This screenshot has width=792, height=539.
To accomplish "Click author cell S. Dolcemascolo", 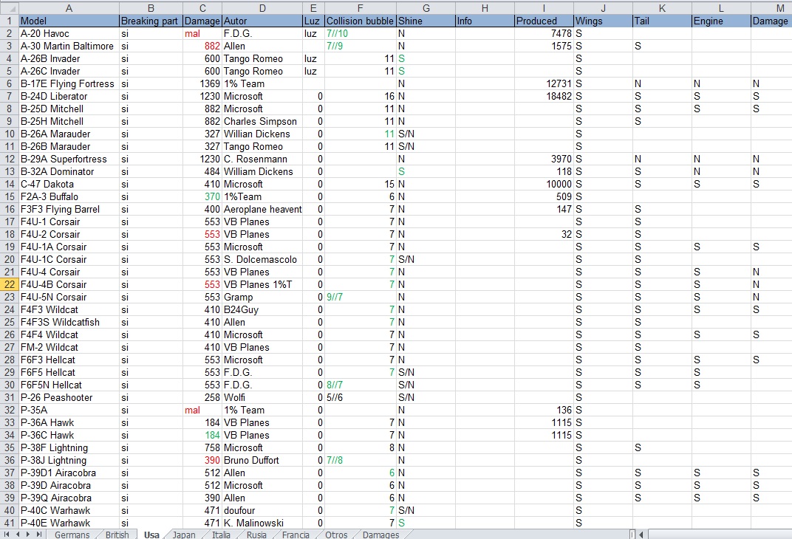I will coord(262,259).
